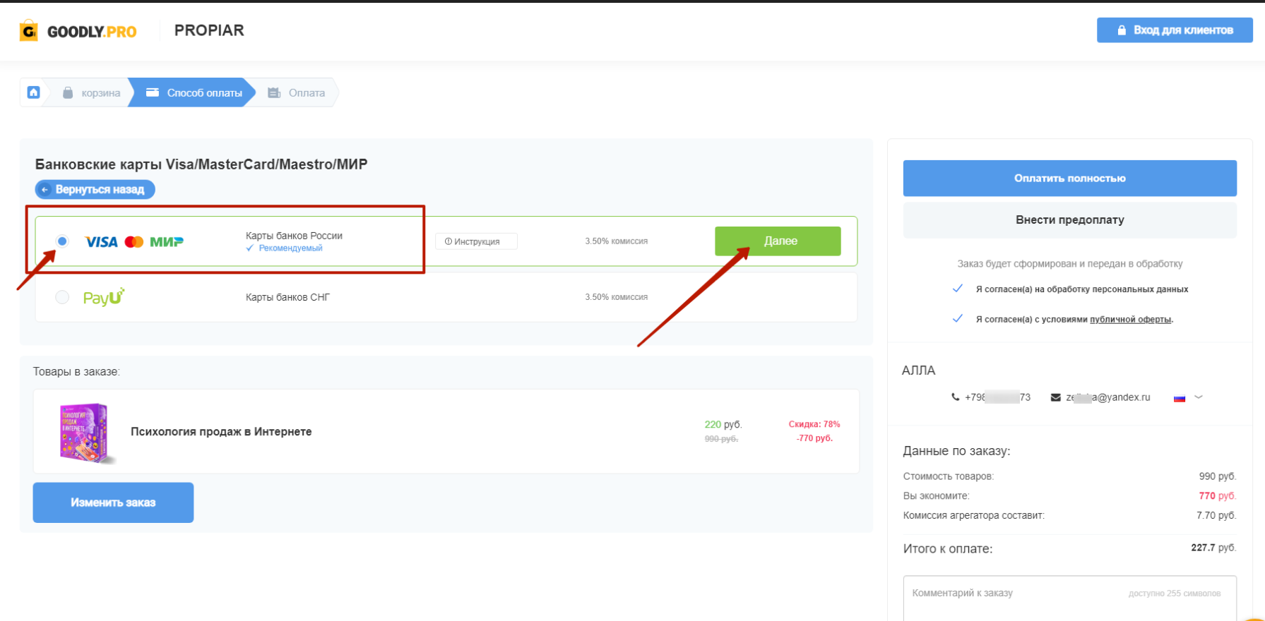Click the order comment text field
Screen dimensions: 1265x621
coord(1069,600)
